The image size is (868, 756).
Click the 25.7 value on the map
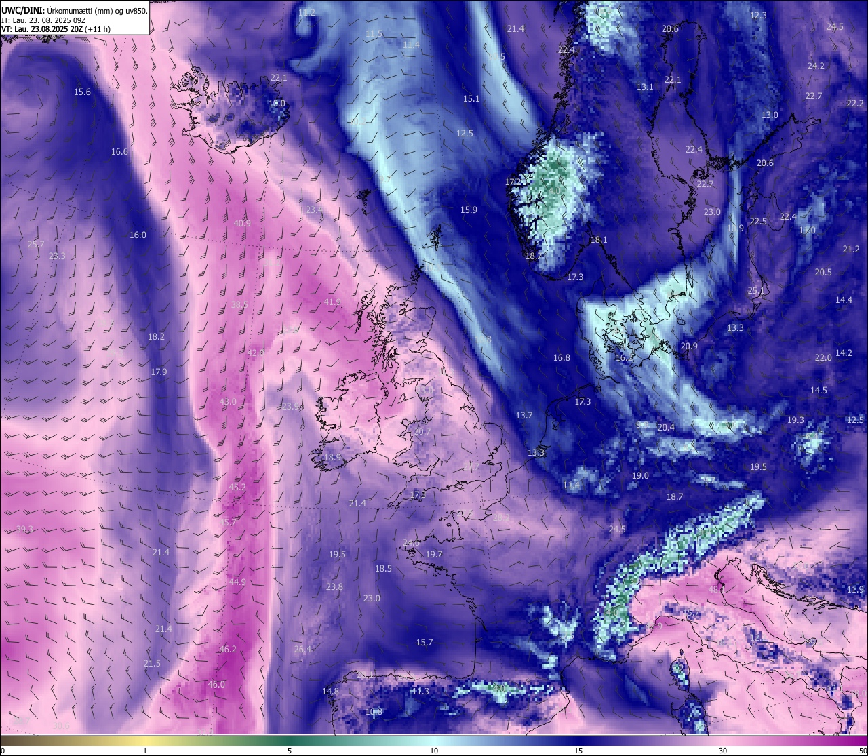(x=36, y=244)
